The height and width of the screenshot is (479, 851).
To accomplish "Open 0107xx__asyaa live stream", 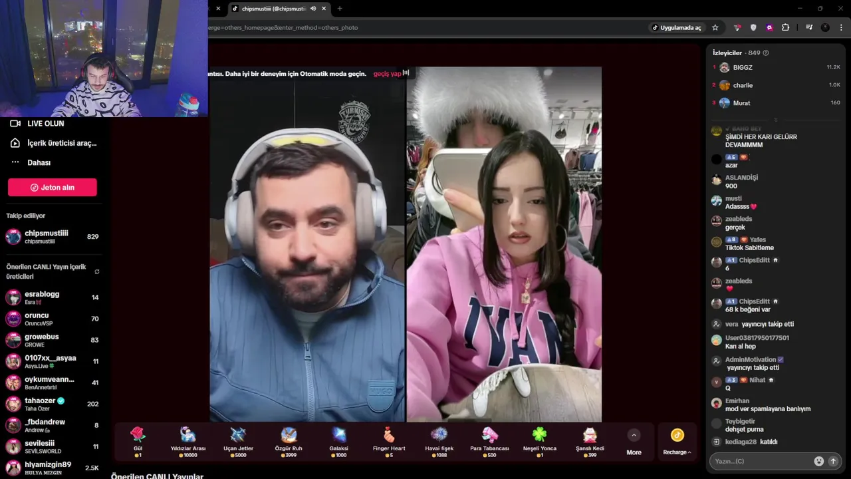I will pyautogui.click(x=53, y=361).
